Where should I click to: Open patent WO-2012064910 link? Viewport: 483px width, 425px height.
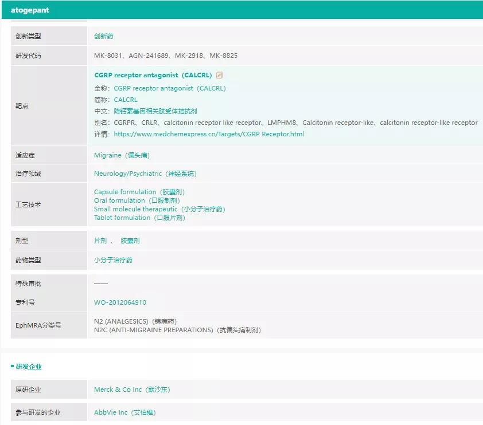click(x=120, y=302)
